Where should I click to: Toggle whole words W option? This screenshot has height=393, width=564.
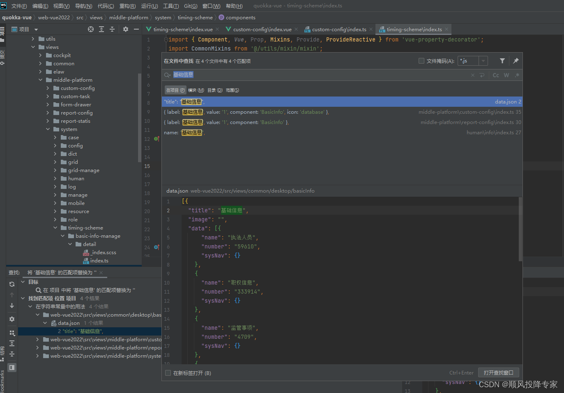(506, 75)
